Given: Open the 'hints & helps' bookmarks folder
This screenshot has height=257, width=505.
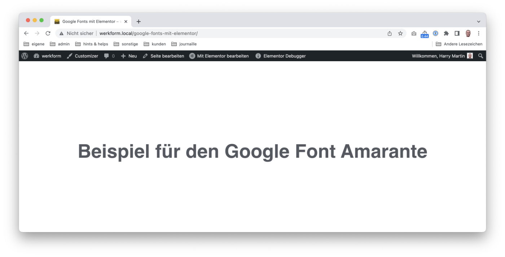Looking at the screenshot, I should point(92,44).
